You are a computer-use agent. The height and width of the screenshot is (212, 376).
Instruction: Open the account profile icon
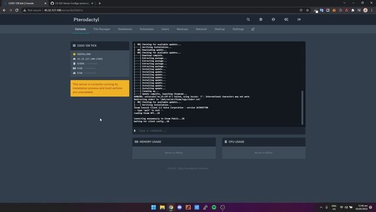click(x=273, y=19)
